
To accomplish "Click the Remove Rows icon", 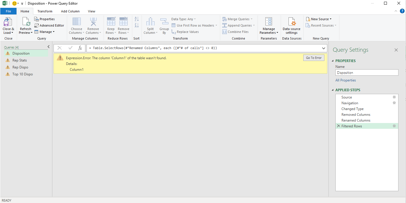I will point(124,22).
